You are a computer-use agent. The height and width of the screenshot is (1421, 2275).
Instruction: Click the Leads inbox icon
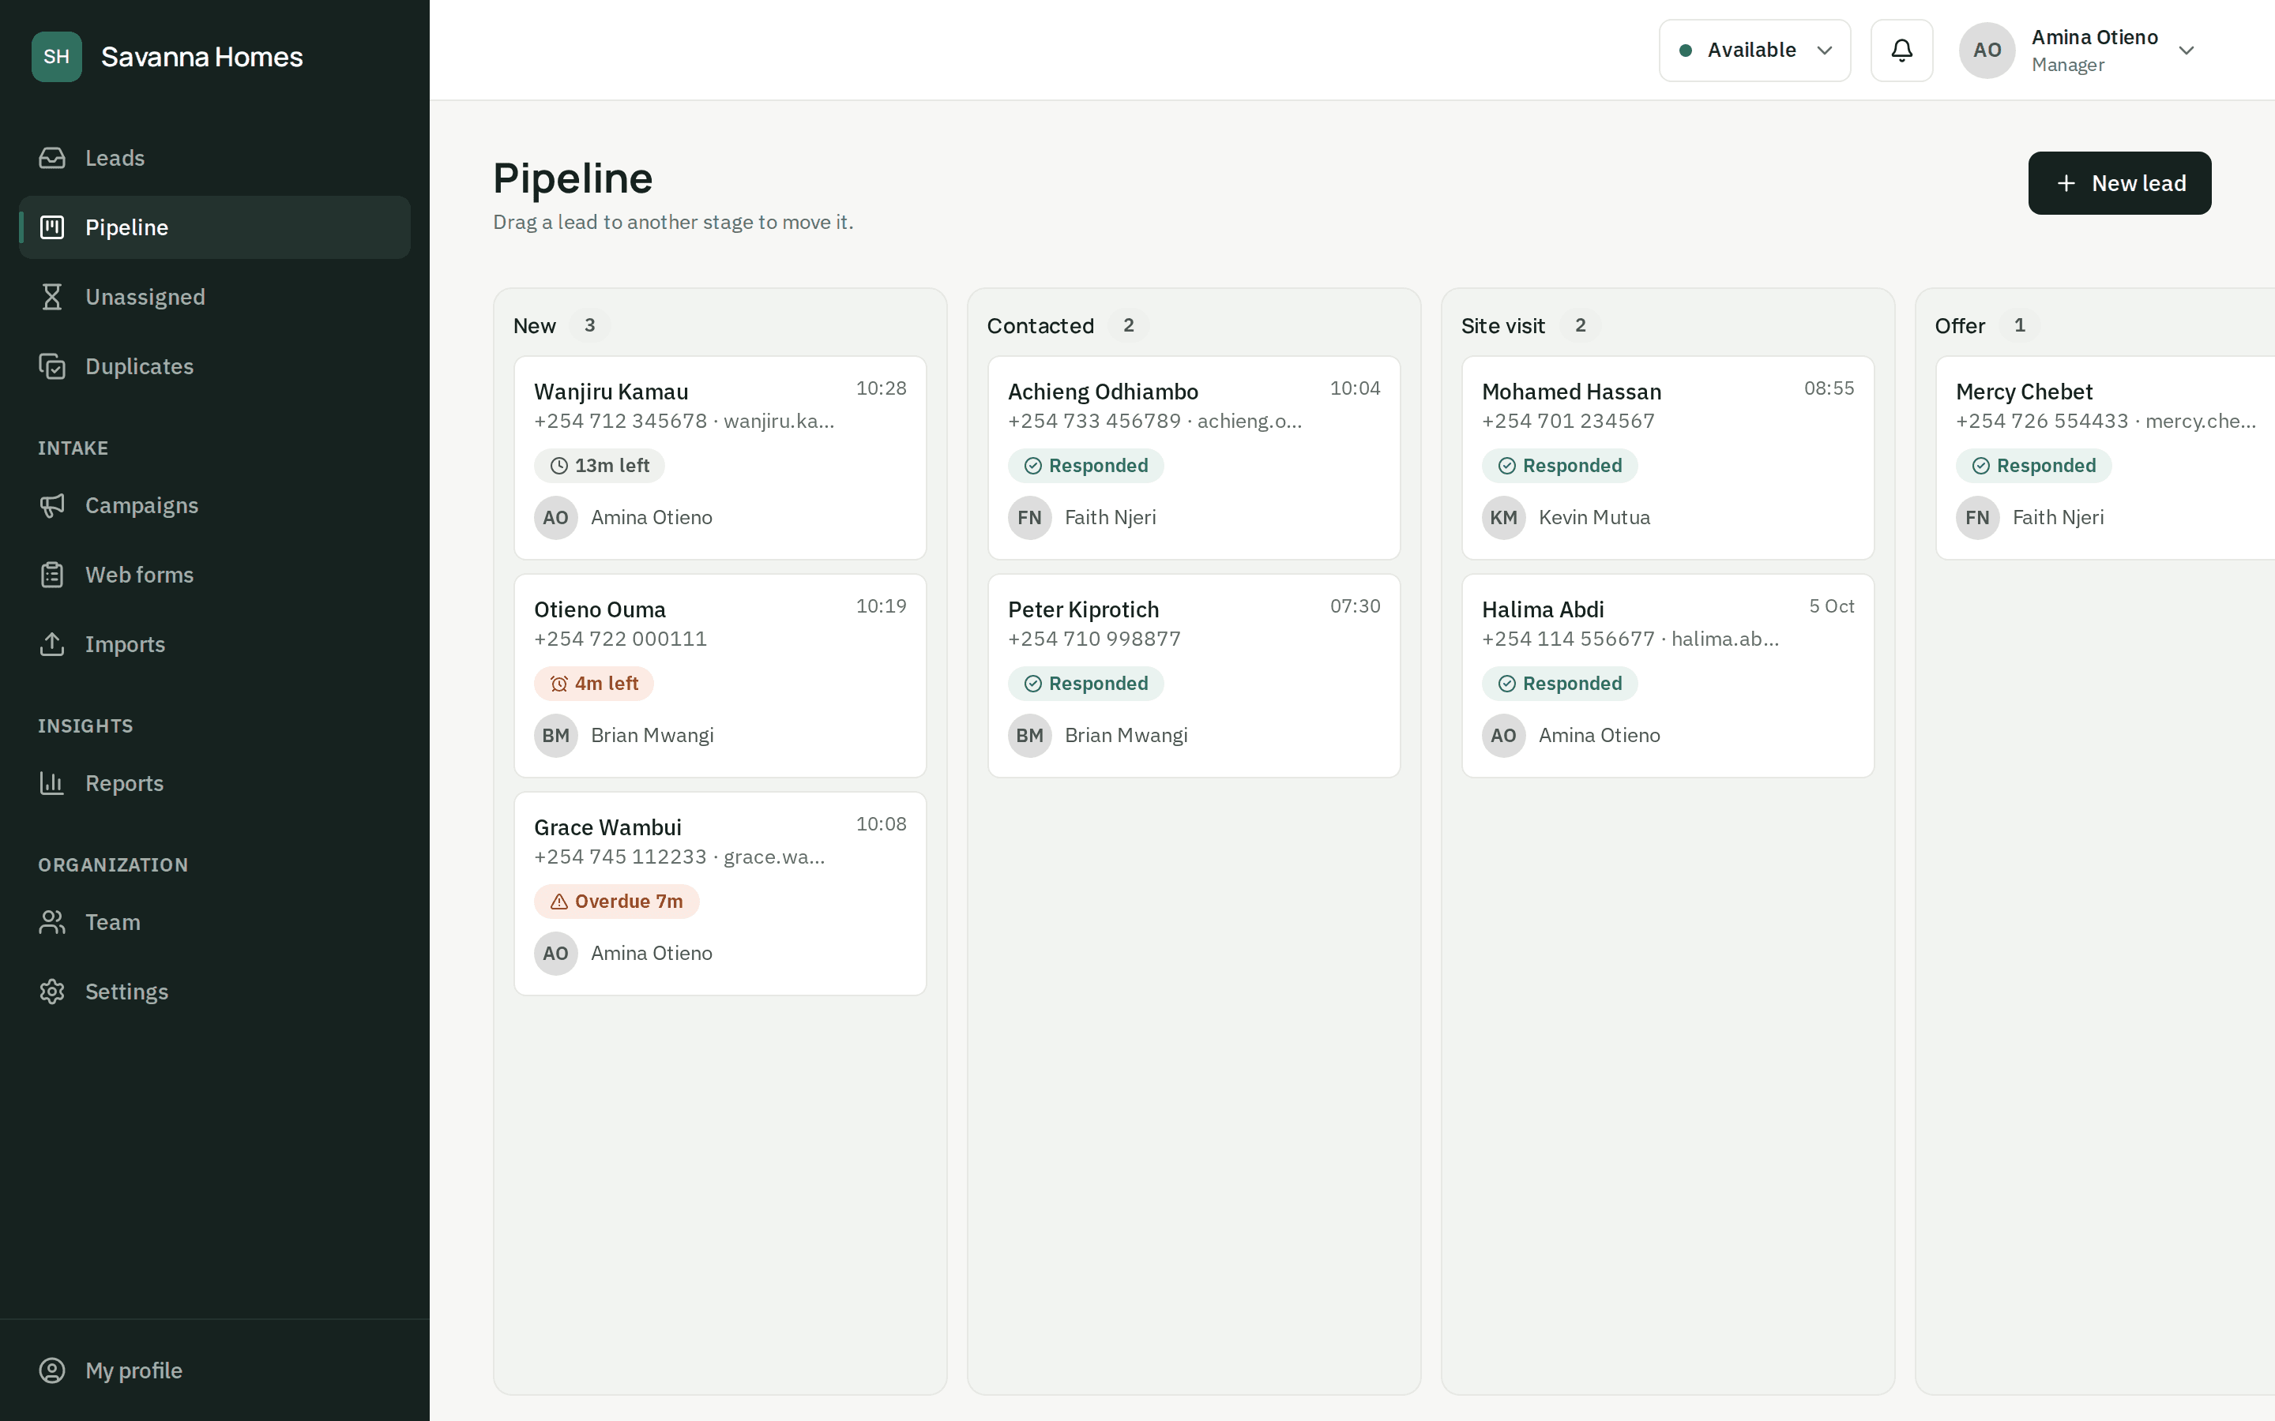(x=51, y=158)
